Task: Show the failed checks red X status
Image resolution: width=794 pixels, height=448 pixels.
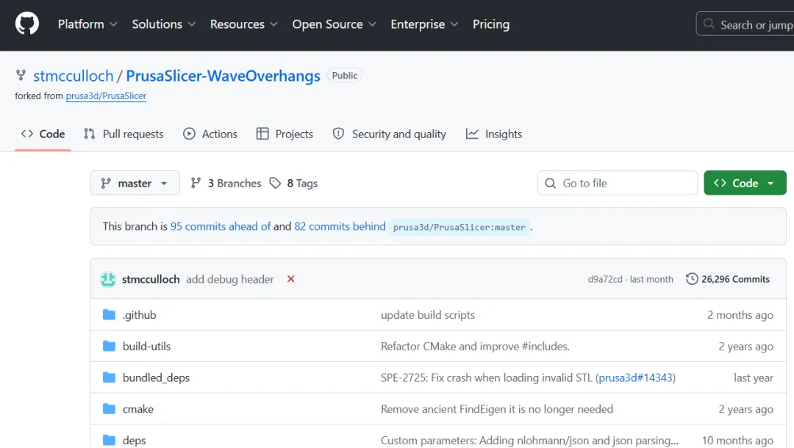Action: [290, 279]
